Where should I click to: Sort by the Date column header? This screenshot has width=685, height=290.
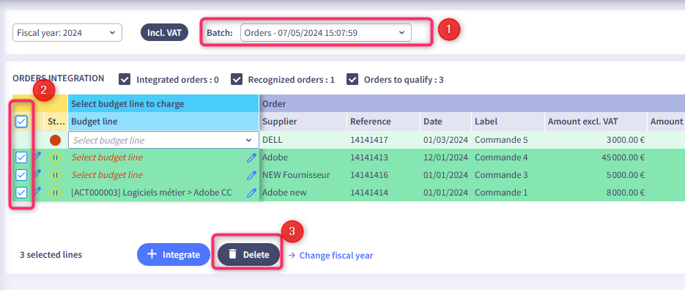point(446,122)
